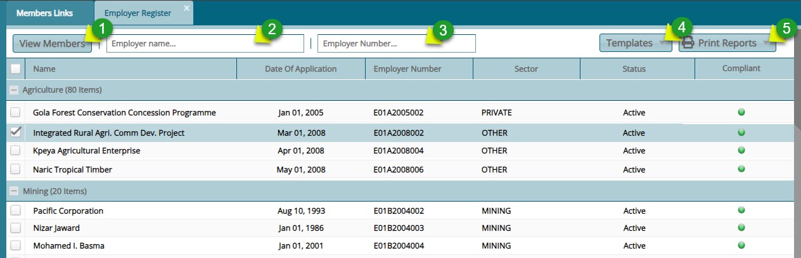Click compliant dot for Nizar Jaward
The width and height of the screenshot is (801, 258).
(741, 228)
